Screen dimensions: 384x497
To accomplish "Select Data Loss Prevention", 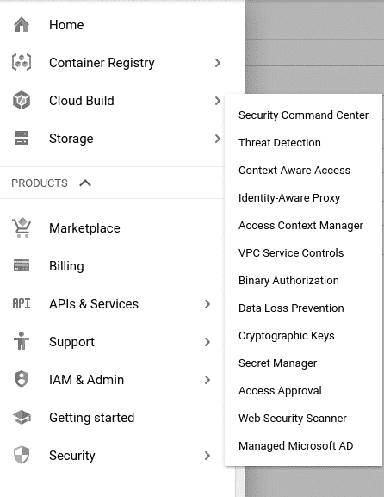I will click(x=291, y=308).
